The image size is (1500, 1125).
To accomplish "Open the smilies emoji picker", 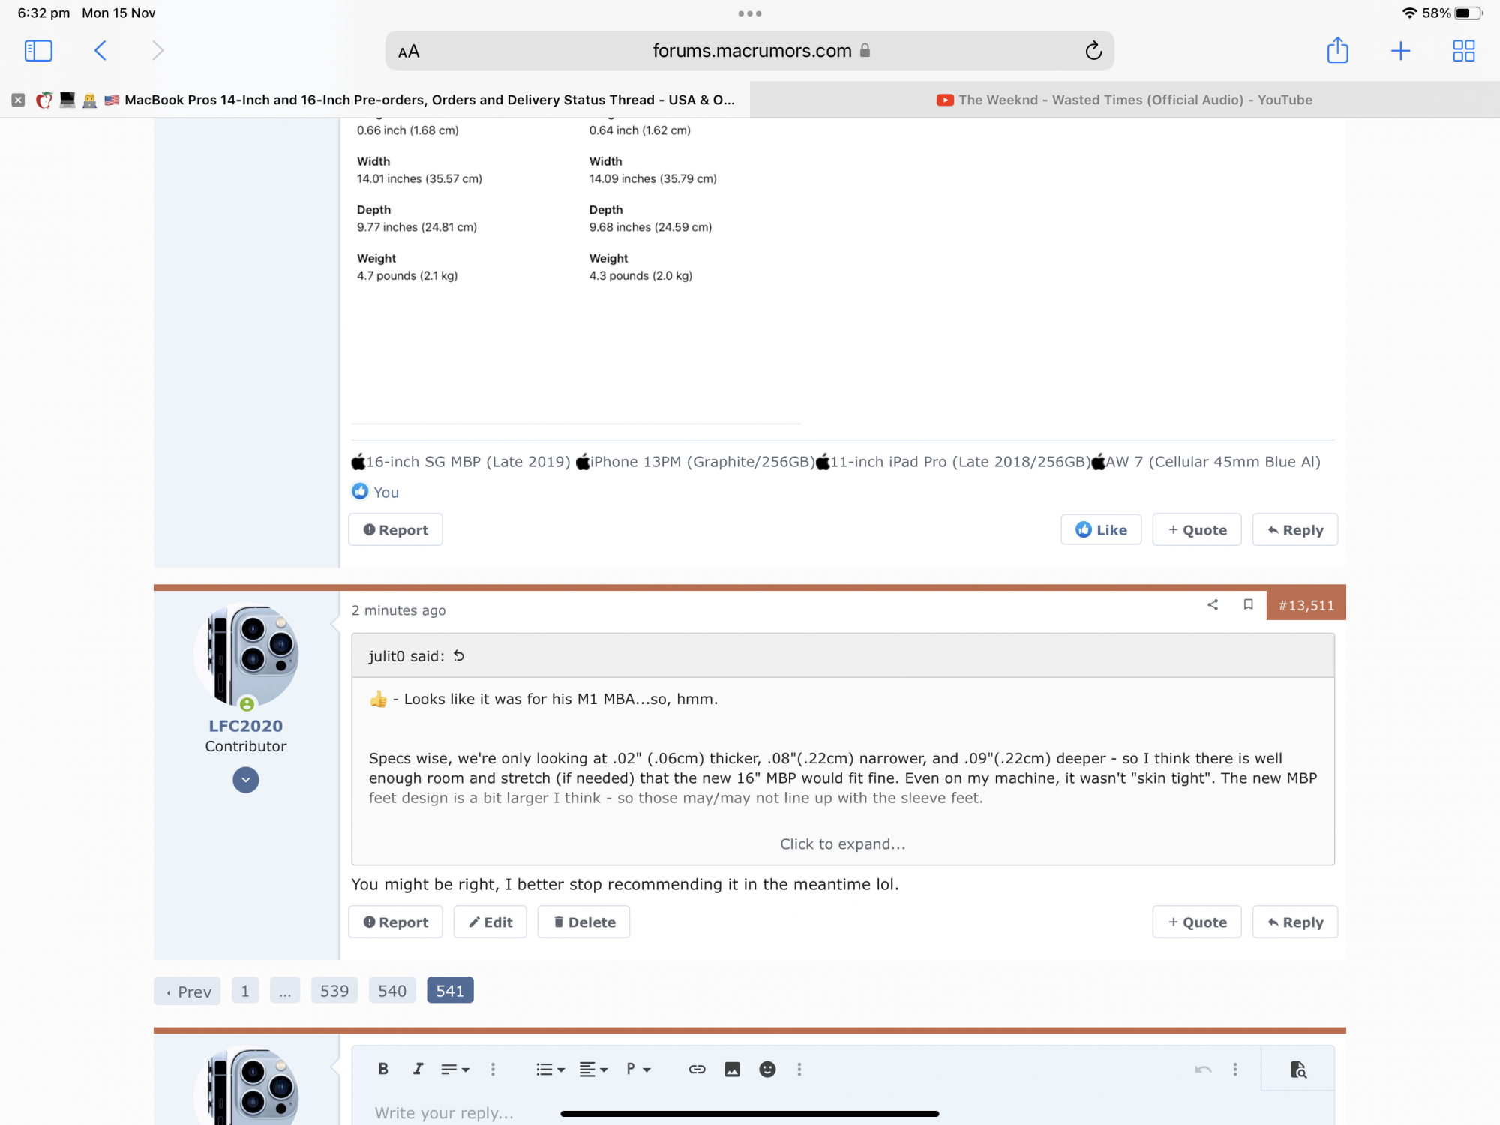I will point(766,1069).
